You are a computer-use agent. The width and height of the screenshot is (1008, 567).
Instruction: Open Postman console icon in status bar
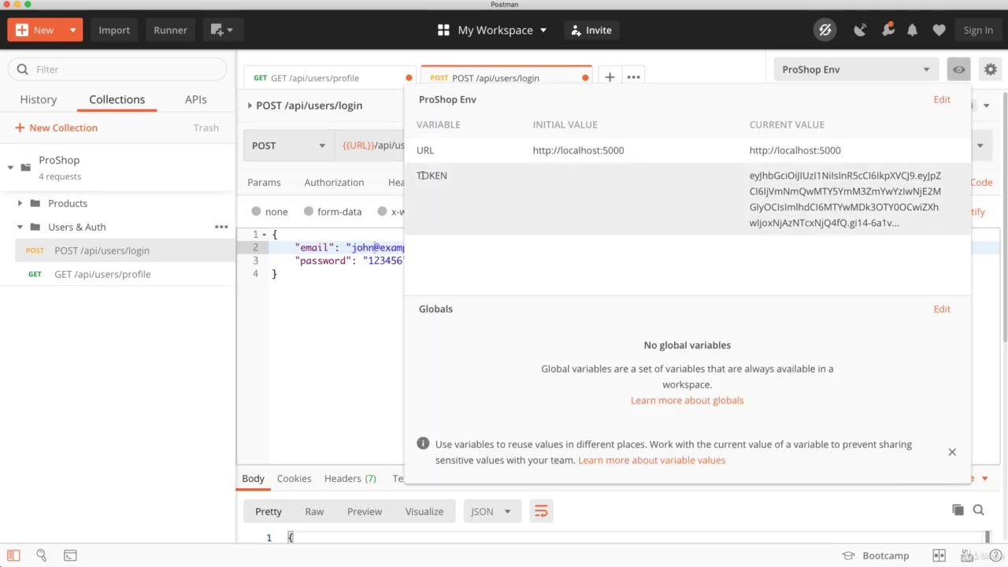pos(70,555)
